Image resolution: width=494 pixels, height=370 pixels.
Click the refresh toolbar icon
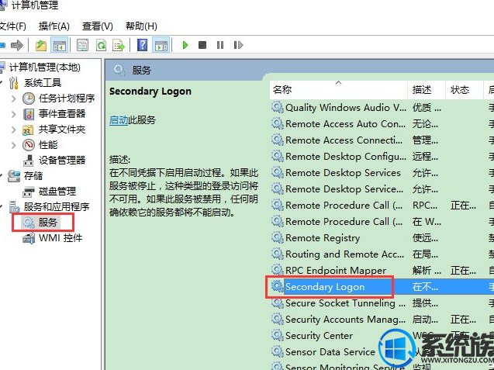tap(101, 46)
